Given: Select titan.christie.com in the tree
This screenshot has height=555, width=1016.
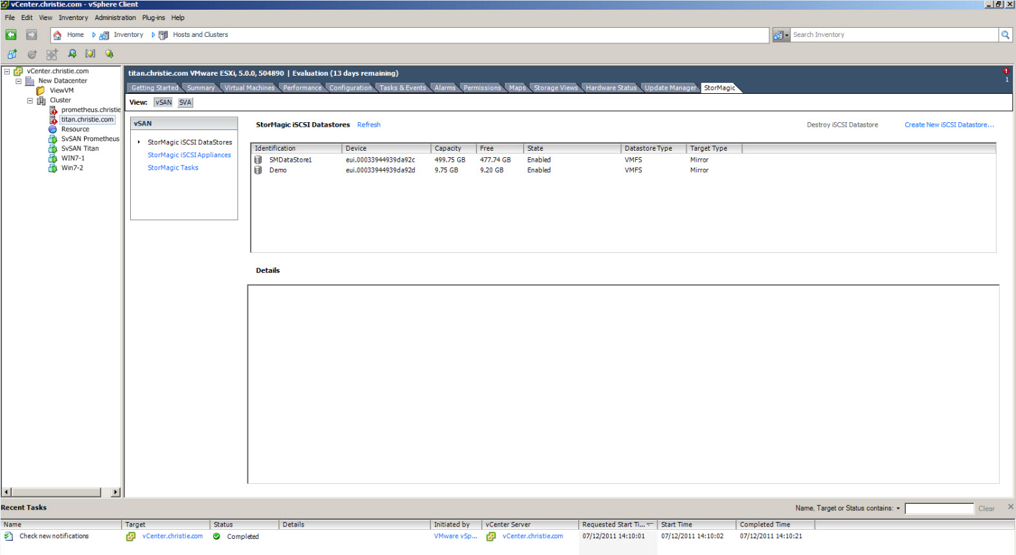Looking at the screenshot, I should point(87,120).
